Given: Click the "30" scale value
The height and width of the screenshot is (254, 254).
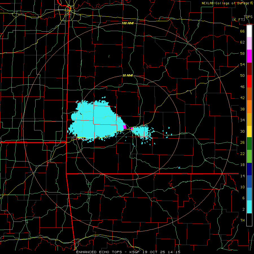Looking at the screenshot, I should pyautogui.click(x=242, y=131).
